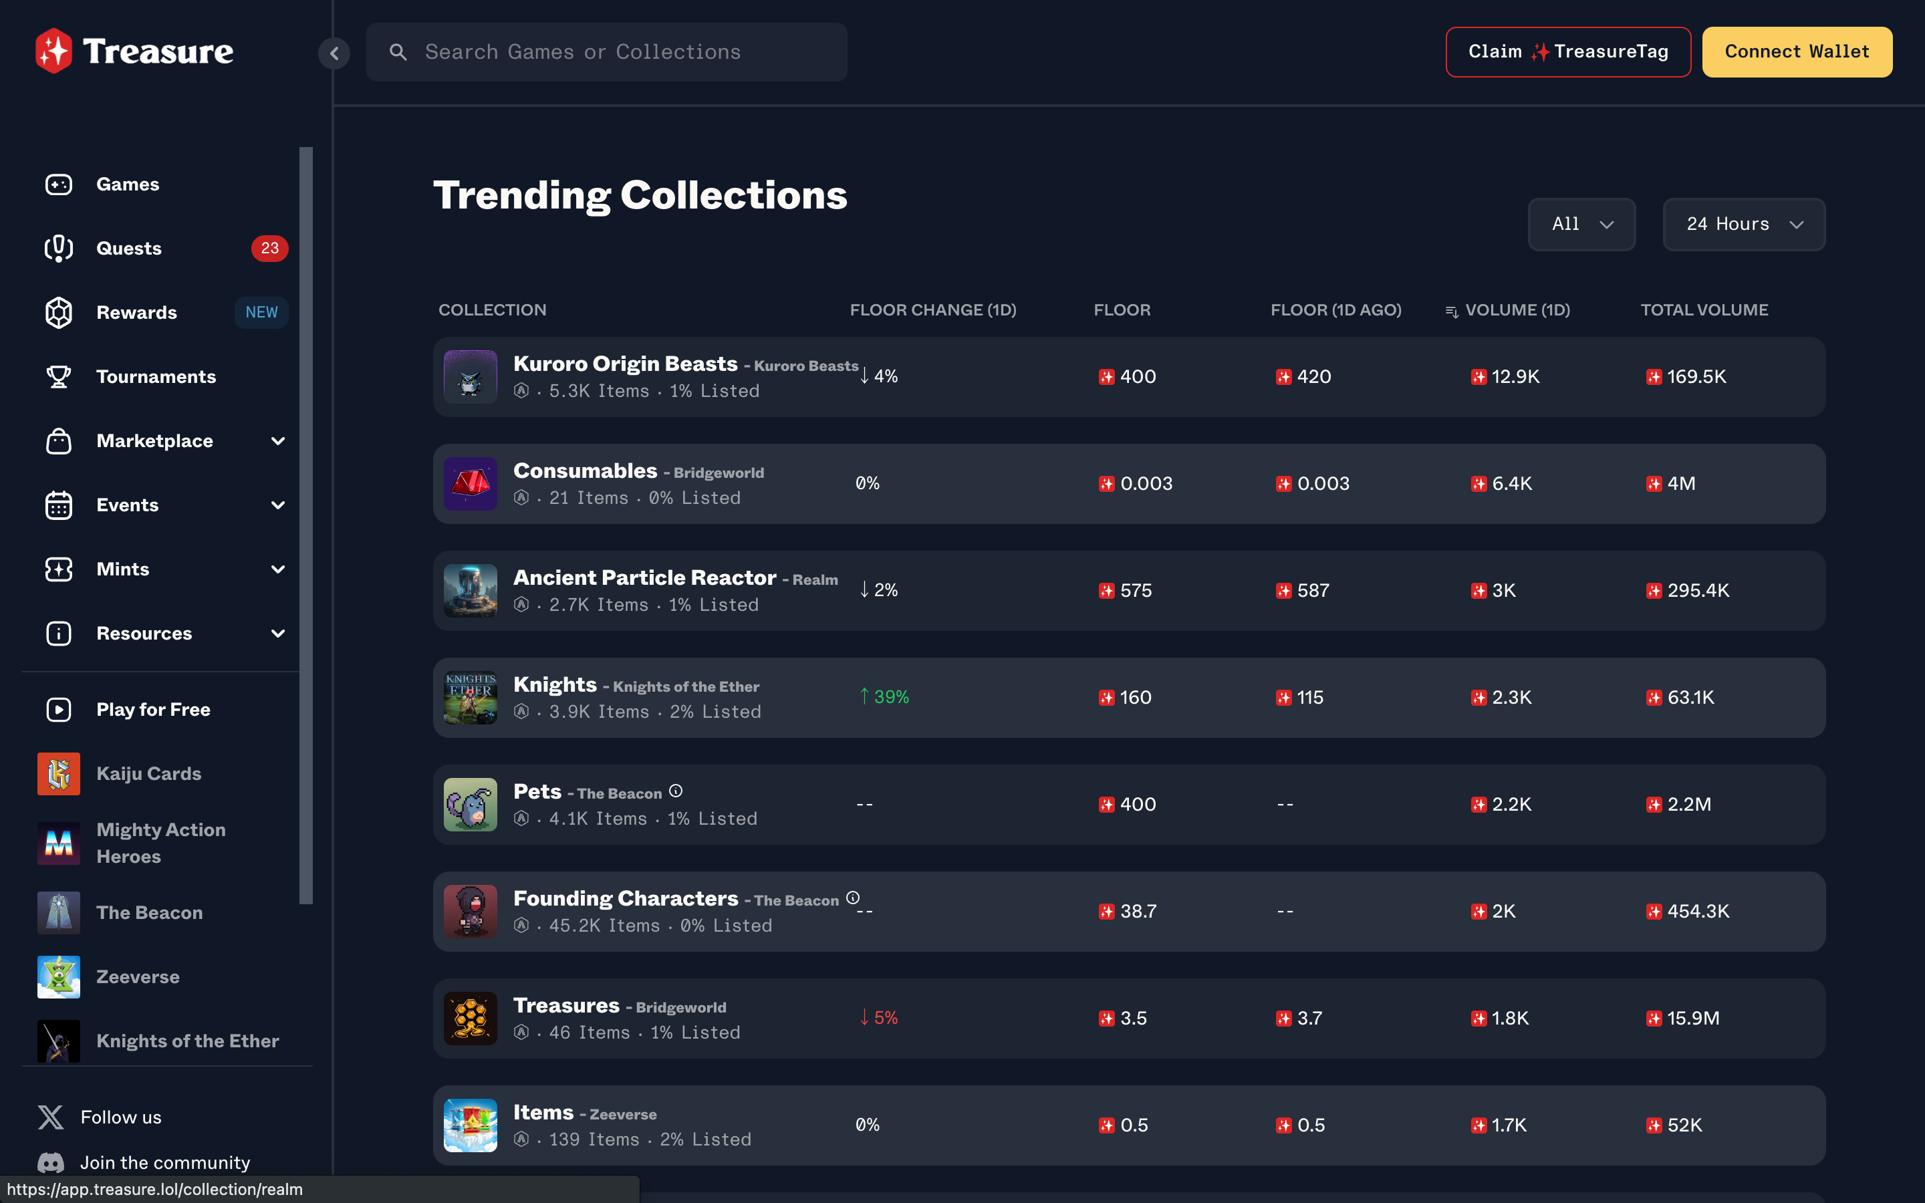Click the Treasure logo icon
This screenshot has height=1203, width=1925.
(x=54, y=51)
